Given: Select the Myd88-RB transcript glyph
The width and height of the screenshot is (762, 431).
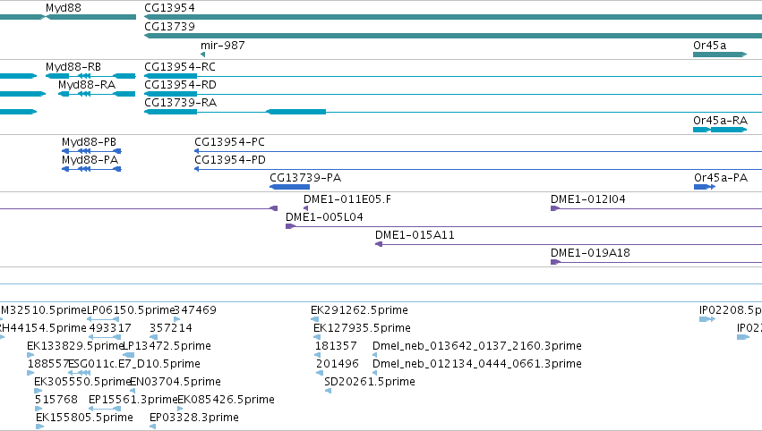Looking at the screenshot, I should (90, 76).
